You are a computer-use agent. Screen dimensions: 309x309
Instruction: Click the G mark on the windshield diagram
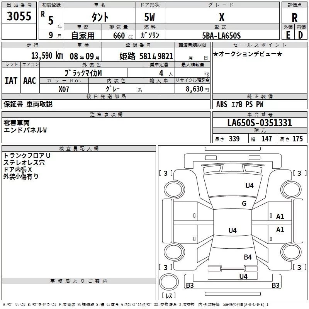point(244,204)
